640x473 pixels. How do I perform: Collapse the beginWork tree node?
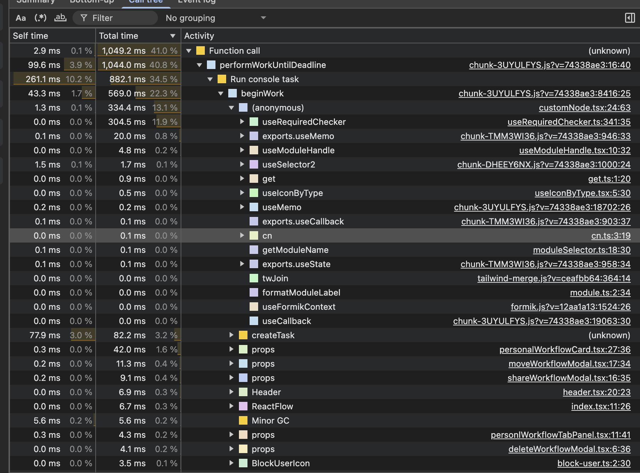tap(221, 93)
